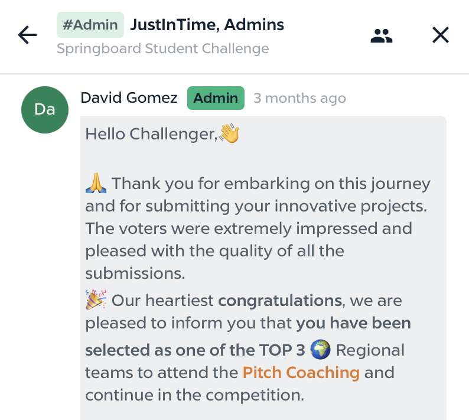Click the bold "congratulations" word
The width and height of the screenshot is (469, 420).
pos(280,301)
